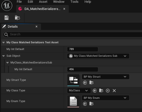Open the Tools menu

coord(74,2)
